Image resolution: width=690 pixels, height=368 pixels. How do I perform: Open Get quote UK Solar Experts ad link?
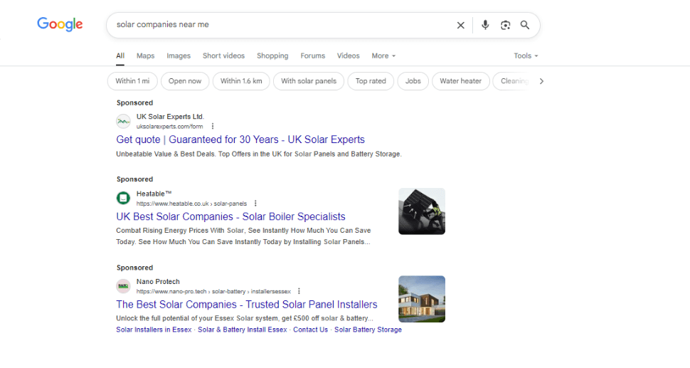click(x=240, y=140)
